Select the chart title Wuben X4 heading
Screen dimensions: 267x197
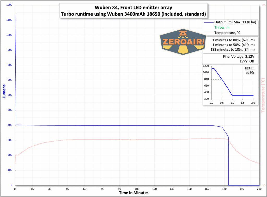coord(133,8)
